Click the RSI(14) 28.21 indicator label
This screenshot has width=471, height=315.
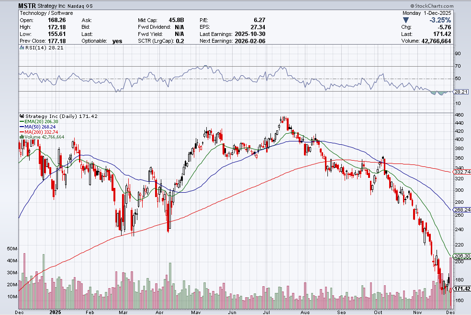tap(44, 47)
